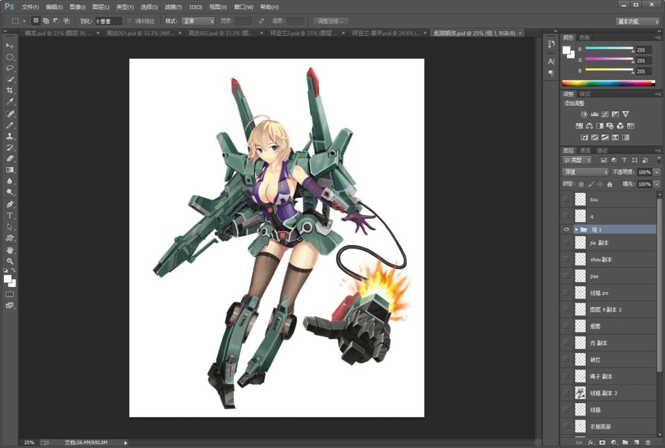Click lock all padlock icon
Viewport: 665px width, 448px height.
click(x=609, y=184)
